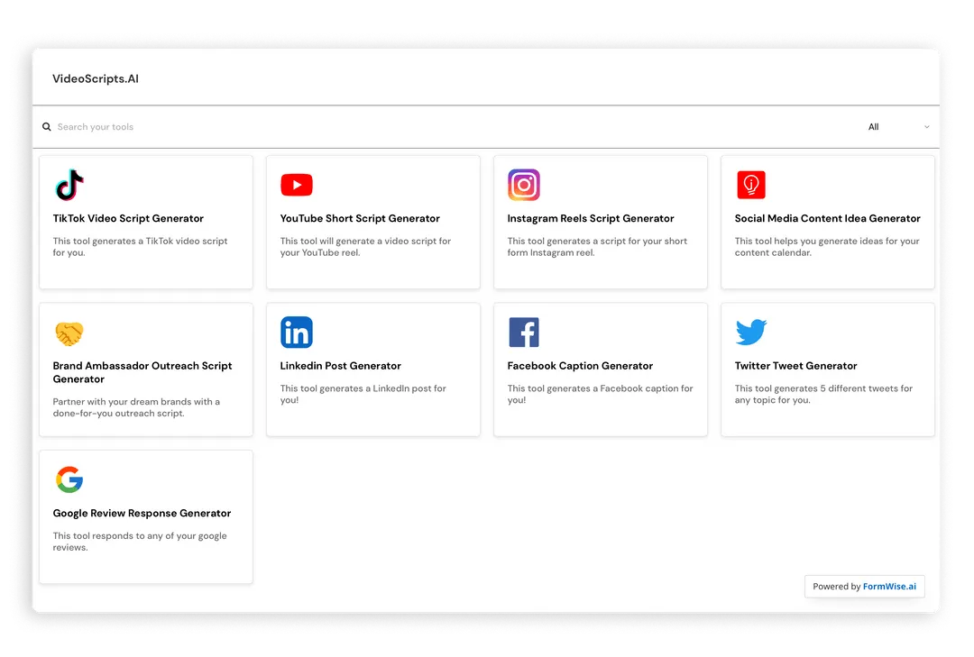The height and width of the screenshot is (657, 974).
Task: Click the YouTube play icon
Action: (x=297, y=185)
